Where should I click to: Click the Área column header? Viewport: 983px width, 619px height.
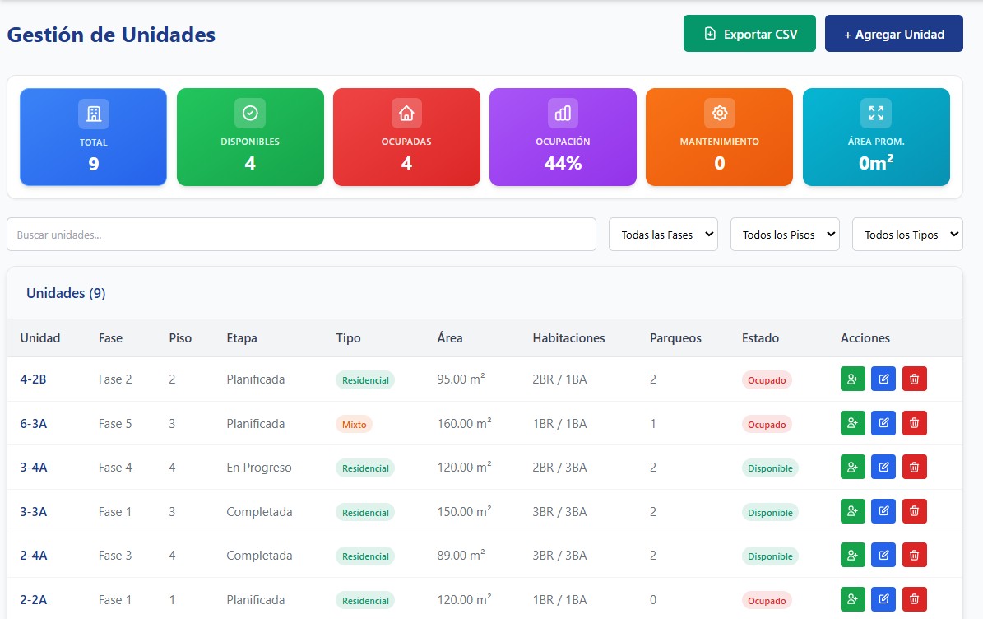click(450, 338)
